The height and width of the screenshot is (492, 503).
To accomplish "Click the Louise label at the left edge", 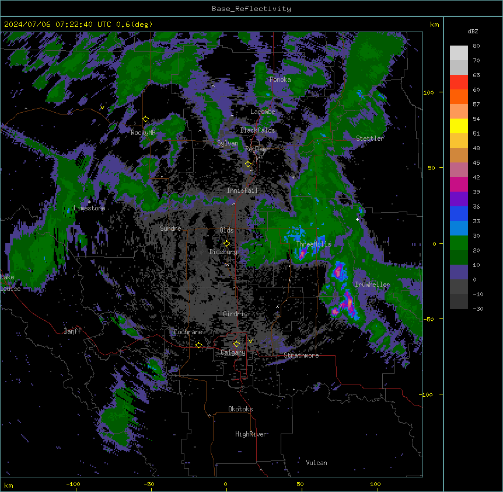I will (x=11, y=289).
